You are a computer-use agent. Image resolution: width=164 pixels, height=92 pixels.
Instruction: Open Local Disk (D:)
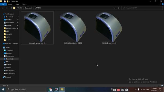tap(11, 73)
